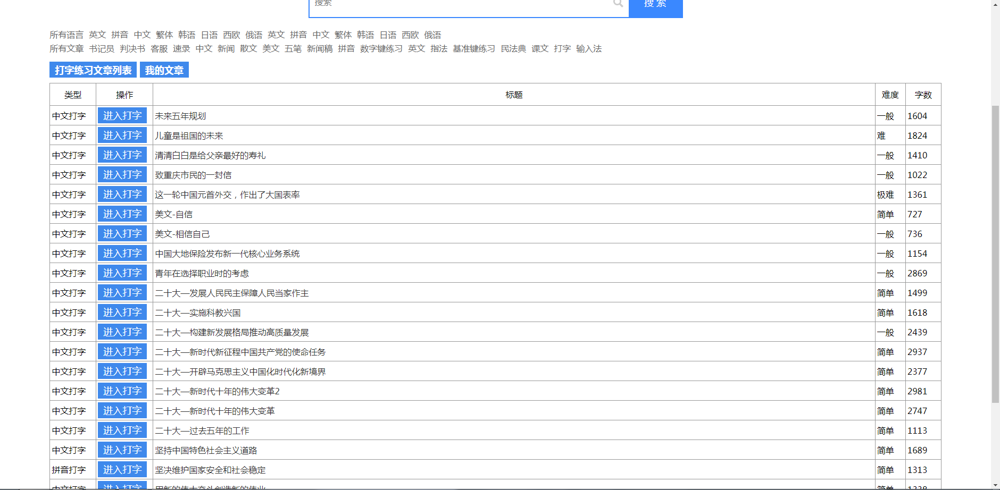1000x490 pixels.
Task: Open the 课文 category
Action: [540, 49]
